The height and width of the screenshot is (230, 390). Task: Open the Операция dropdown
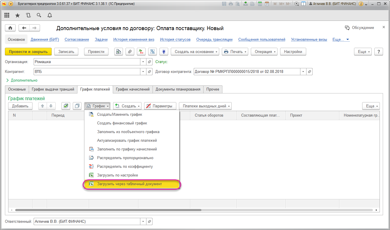[264, 51]
